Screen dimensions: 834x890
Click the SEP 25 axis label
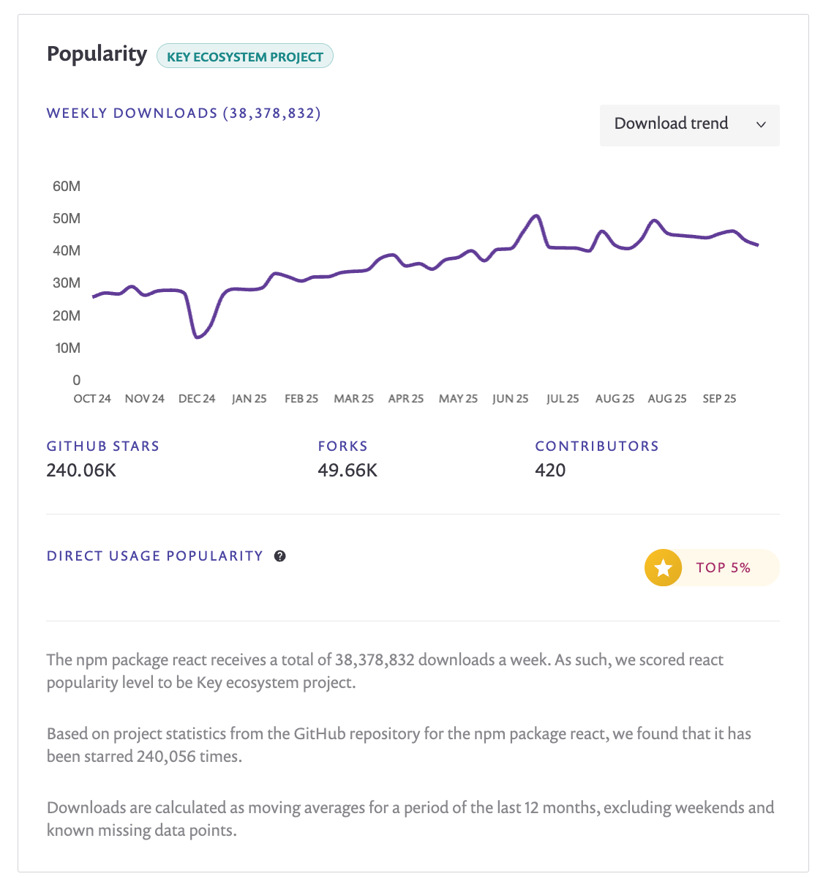[x=719, y=399]
